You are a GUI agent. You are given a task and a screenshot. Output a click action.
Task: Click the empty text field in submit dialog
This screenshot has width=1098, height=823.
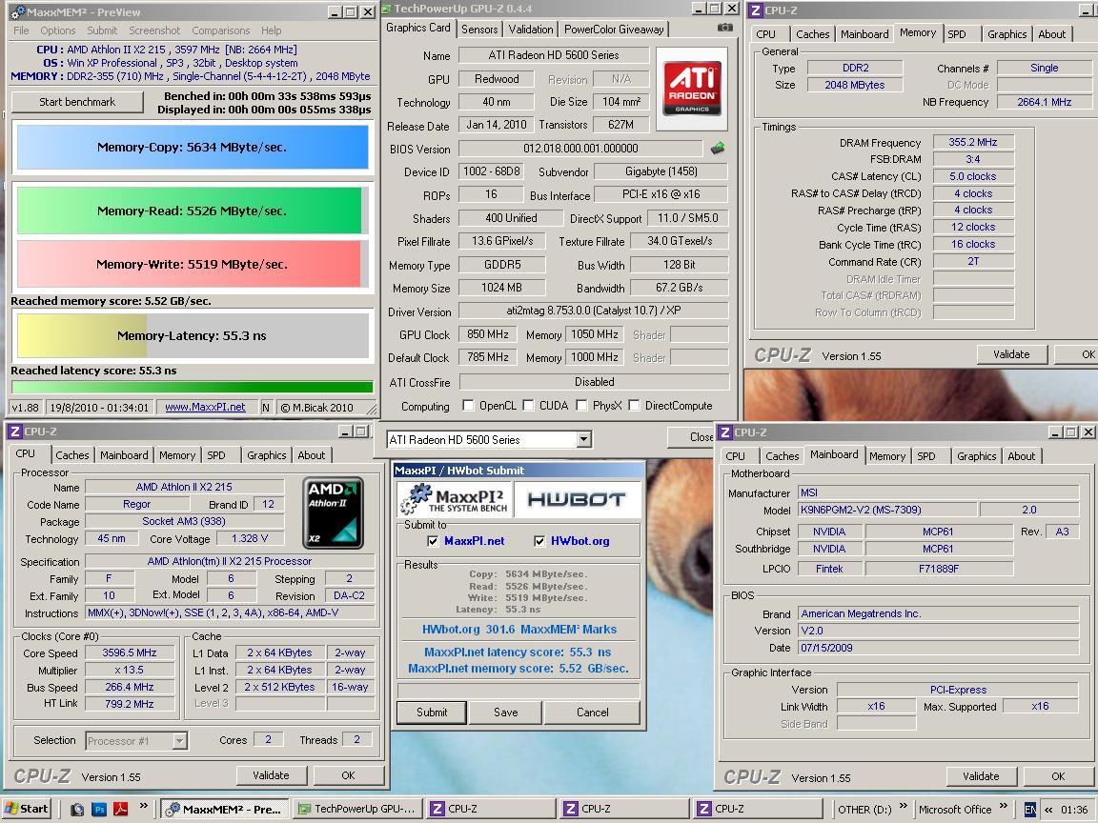coord(518,690)
